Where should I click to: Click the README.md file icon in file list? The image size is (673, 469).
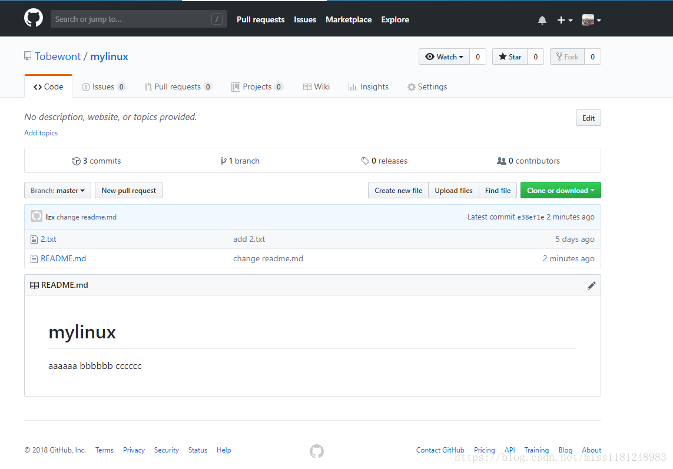(34, 259)
